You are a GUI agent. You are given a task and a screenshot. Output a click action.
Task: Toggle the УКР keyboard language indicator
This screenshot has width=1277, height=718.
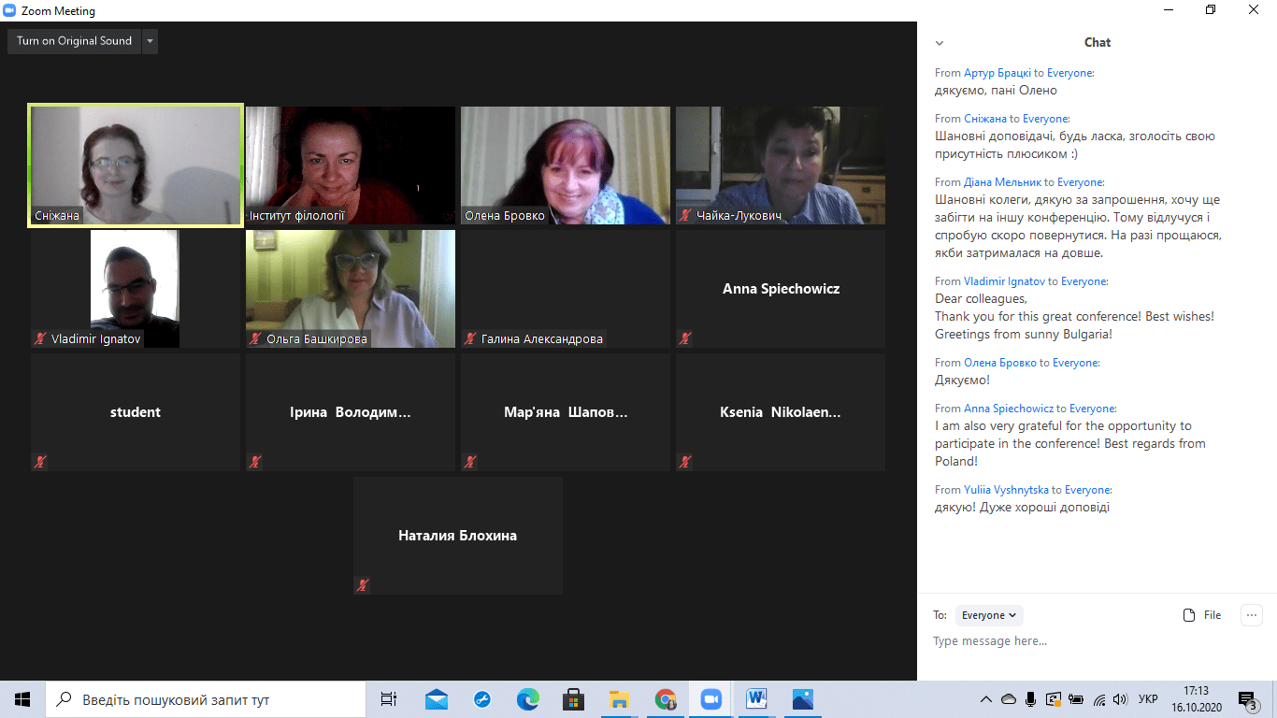point(1149,699)
